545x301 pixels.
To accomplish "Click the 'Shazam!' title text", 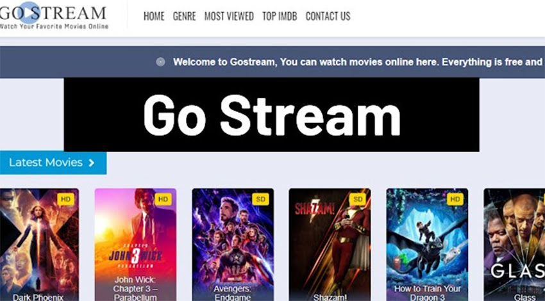I will [330, 297].
